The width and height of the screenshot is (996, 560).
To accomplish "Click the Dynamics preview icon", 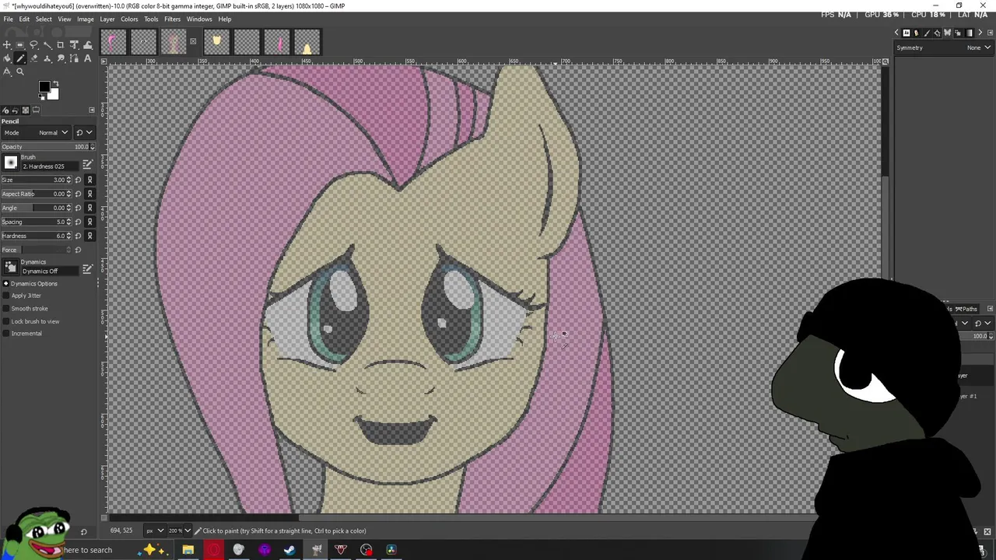I will [11, 268].
